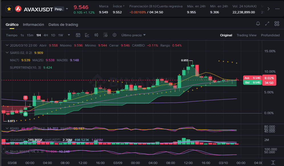Click the MA(7) 9.539 value
Screen dimensions: 284x166
point(26,60)
